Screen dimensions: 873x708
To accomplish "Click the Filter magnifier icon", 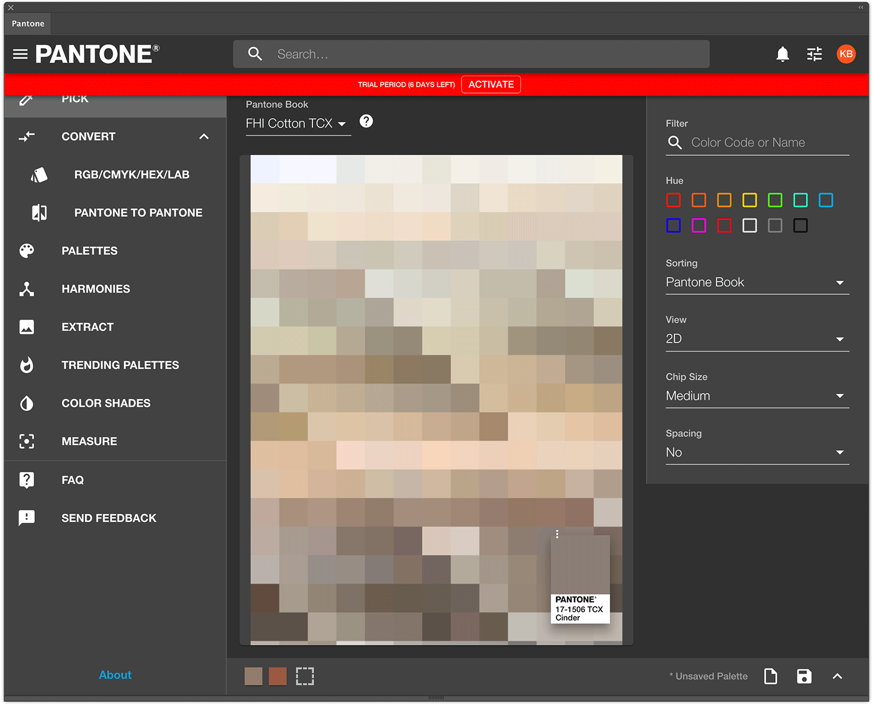I will pyautogui.click(x=675, y=143).
